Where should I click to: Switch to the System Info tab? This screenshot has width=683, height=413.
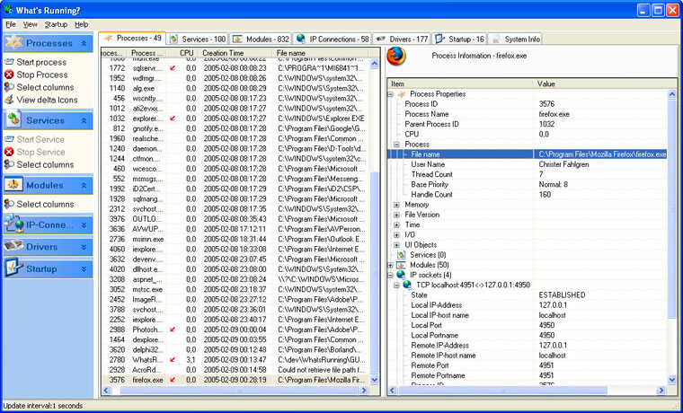[515, 39]
